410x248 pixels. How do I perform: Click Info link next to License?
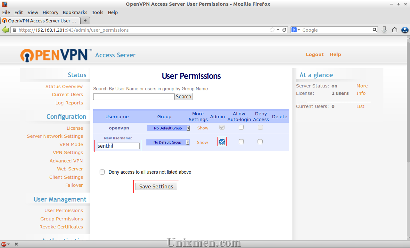coord(361,93)
